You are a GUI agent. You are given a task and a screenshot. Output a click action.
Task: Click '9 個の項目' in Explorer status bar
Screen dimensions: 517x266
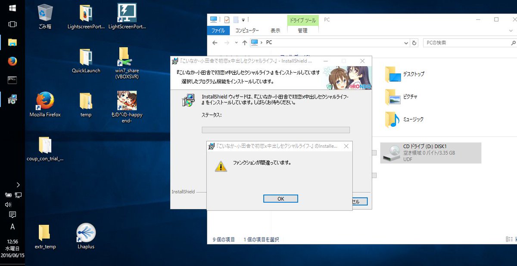[224, 239]
